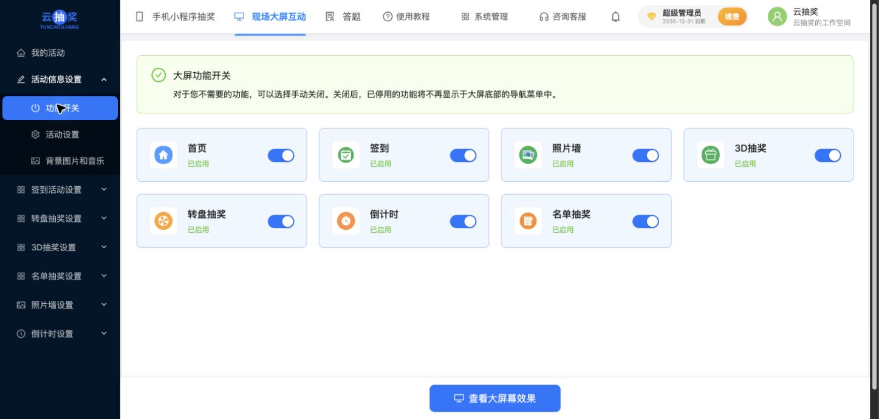Screen dimensions: 879x419
Task: Click the clock icon beside 倒计时设置
Action: (x=21, y=334)
